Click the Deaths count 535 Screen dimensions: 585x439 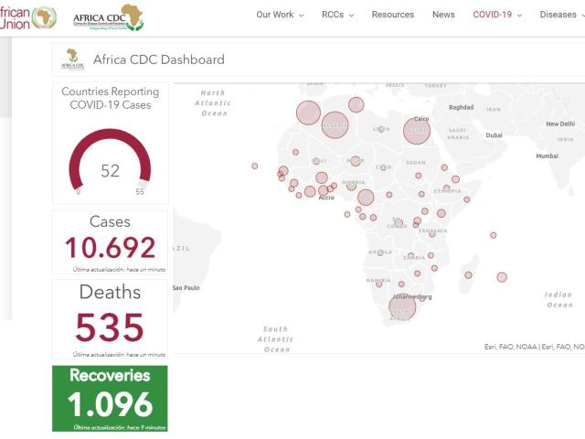click(x=110, y=327)
